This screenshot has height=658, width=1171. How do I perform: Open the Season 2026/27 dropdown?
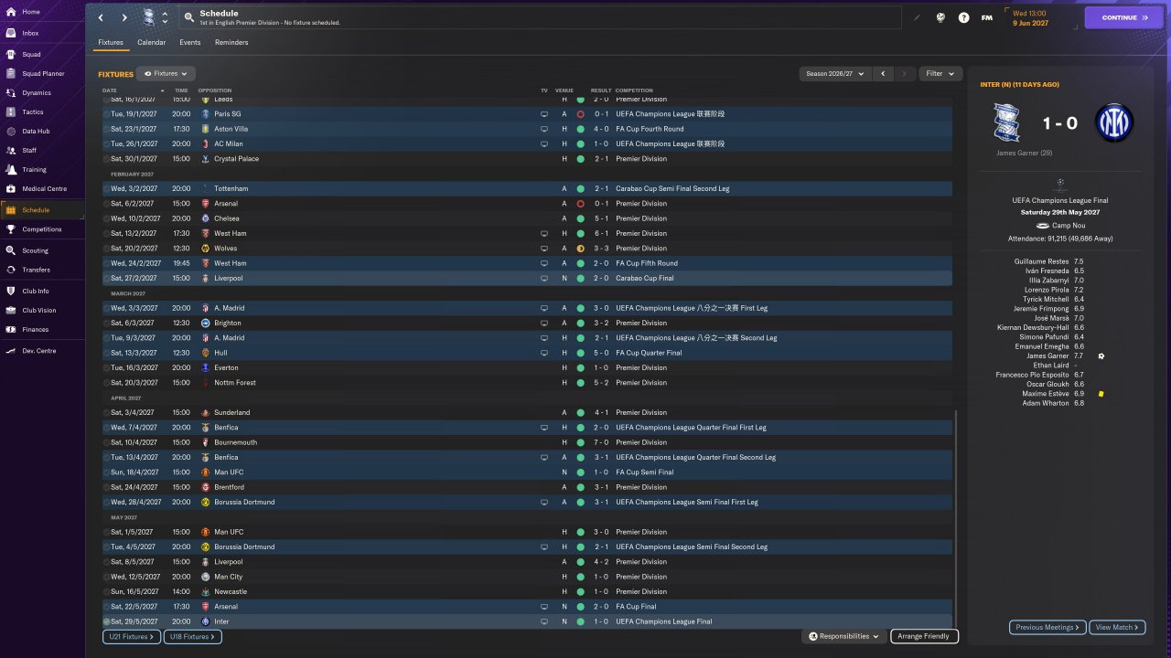coord(833,74)
